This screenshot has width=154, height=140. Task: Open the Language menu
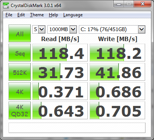[73, 15]
